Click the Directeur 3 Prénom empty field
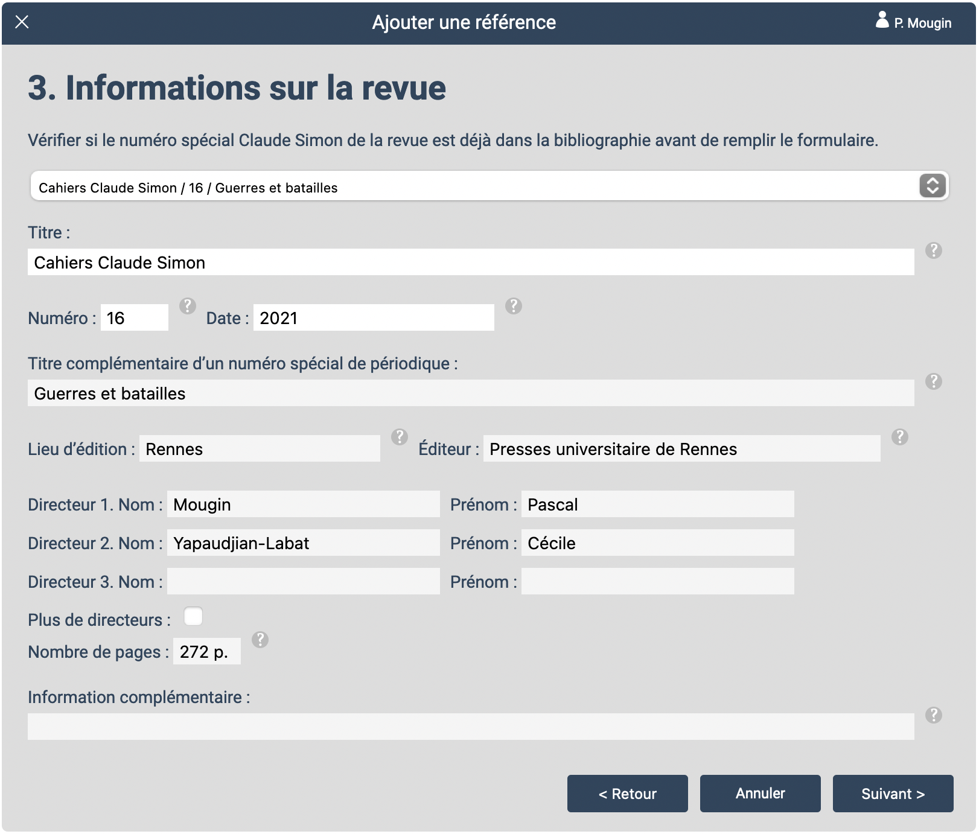Viewport: 979px width, 834px height. pos(657,582)
